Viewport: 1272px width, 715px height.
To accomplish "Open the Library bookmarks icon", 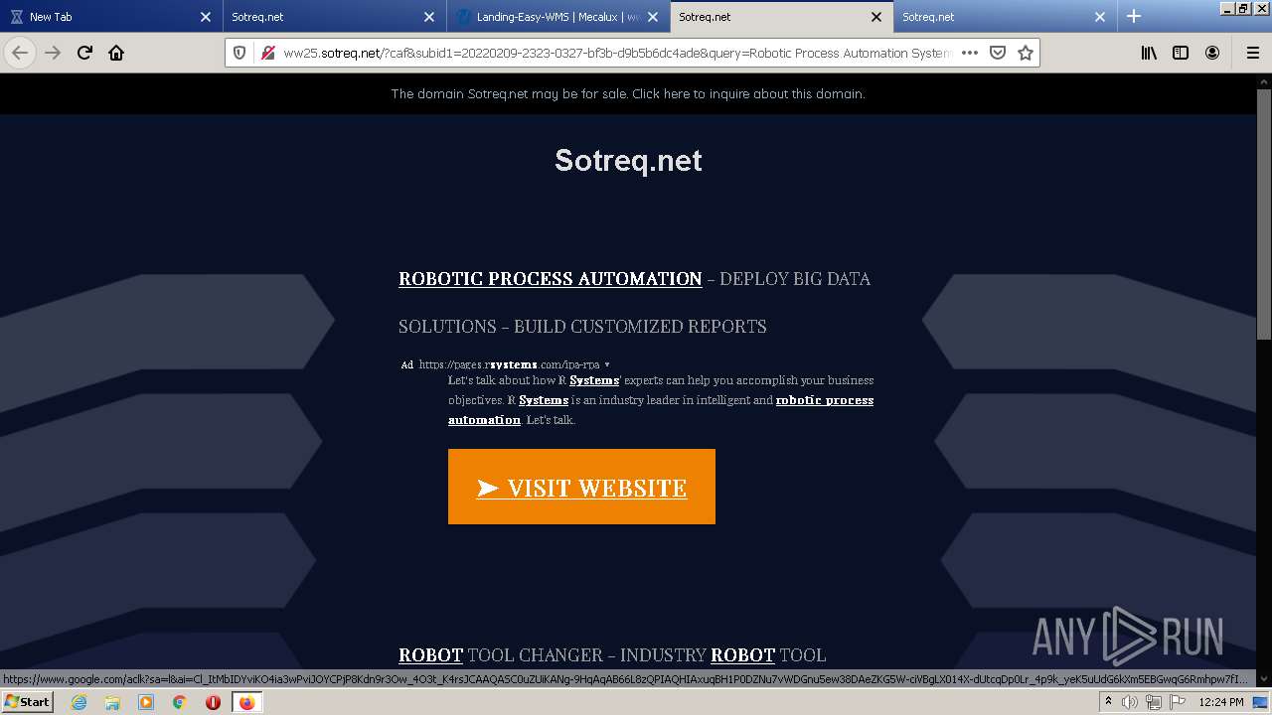I will tap(1149, 53).
